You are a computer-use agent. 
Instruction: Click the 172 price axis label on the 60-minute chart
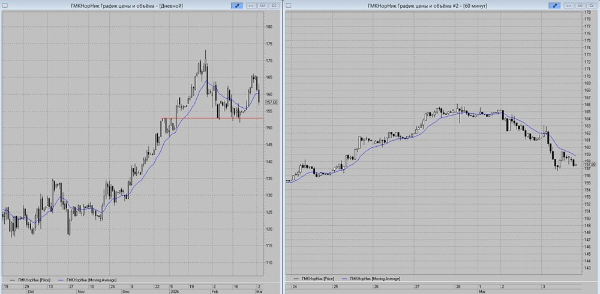[x=588, y=62]
